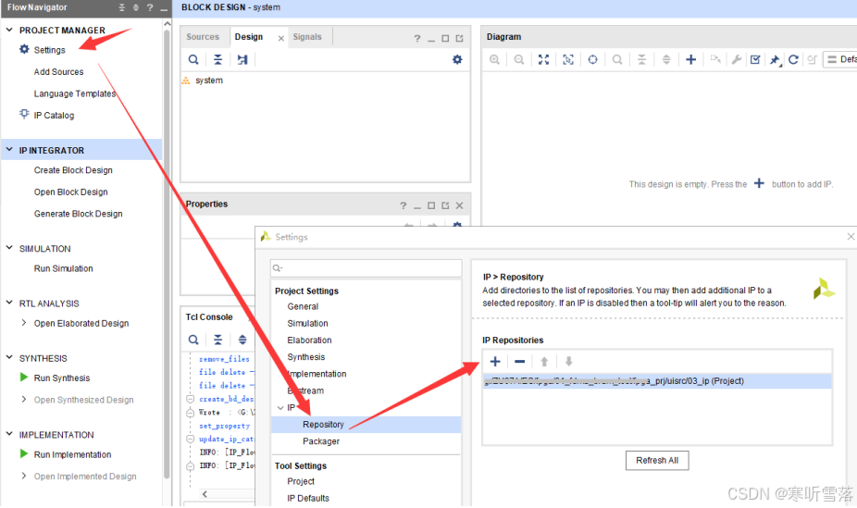The image size is (857, 508).
Task: Click plus icon in empty design message
Action: [x=759, y=183]
